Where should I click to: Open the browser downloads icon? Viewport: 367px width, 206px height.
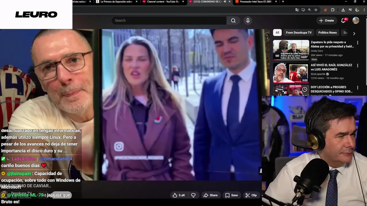click(x=343, y=10)
